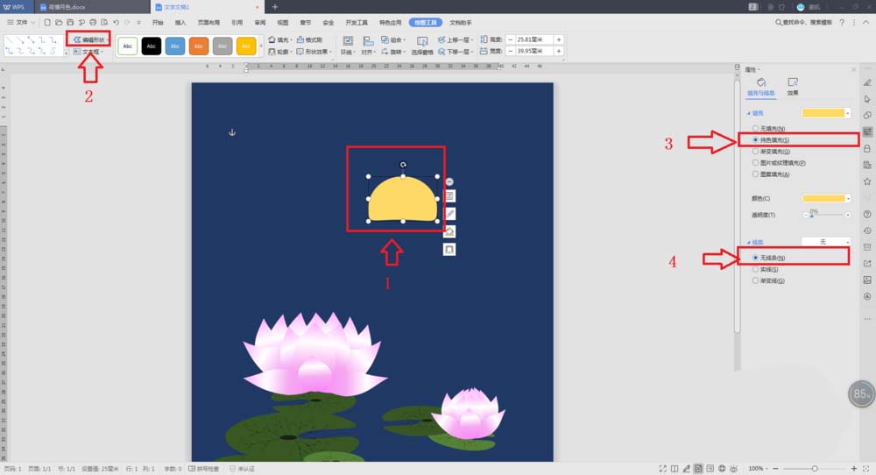
Task: Collapse the 填充 (Fill) section
Action: click(749, 113)
